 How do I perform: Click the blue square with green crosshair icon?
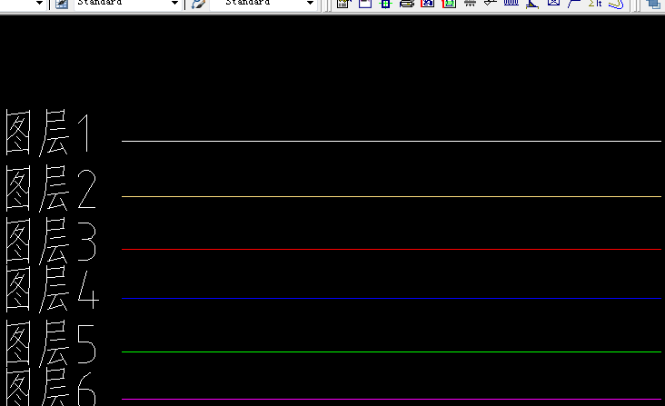pyautogui.click(x=385, y=4)
